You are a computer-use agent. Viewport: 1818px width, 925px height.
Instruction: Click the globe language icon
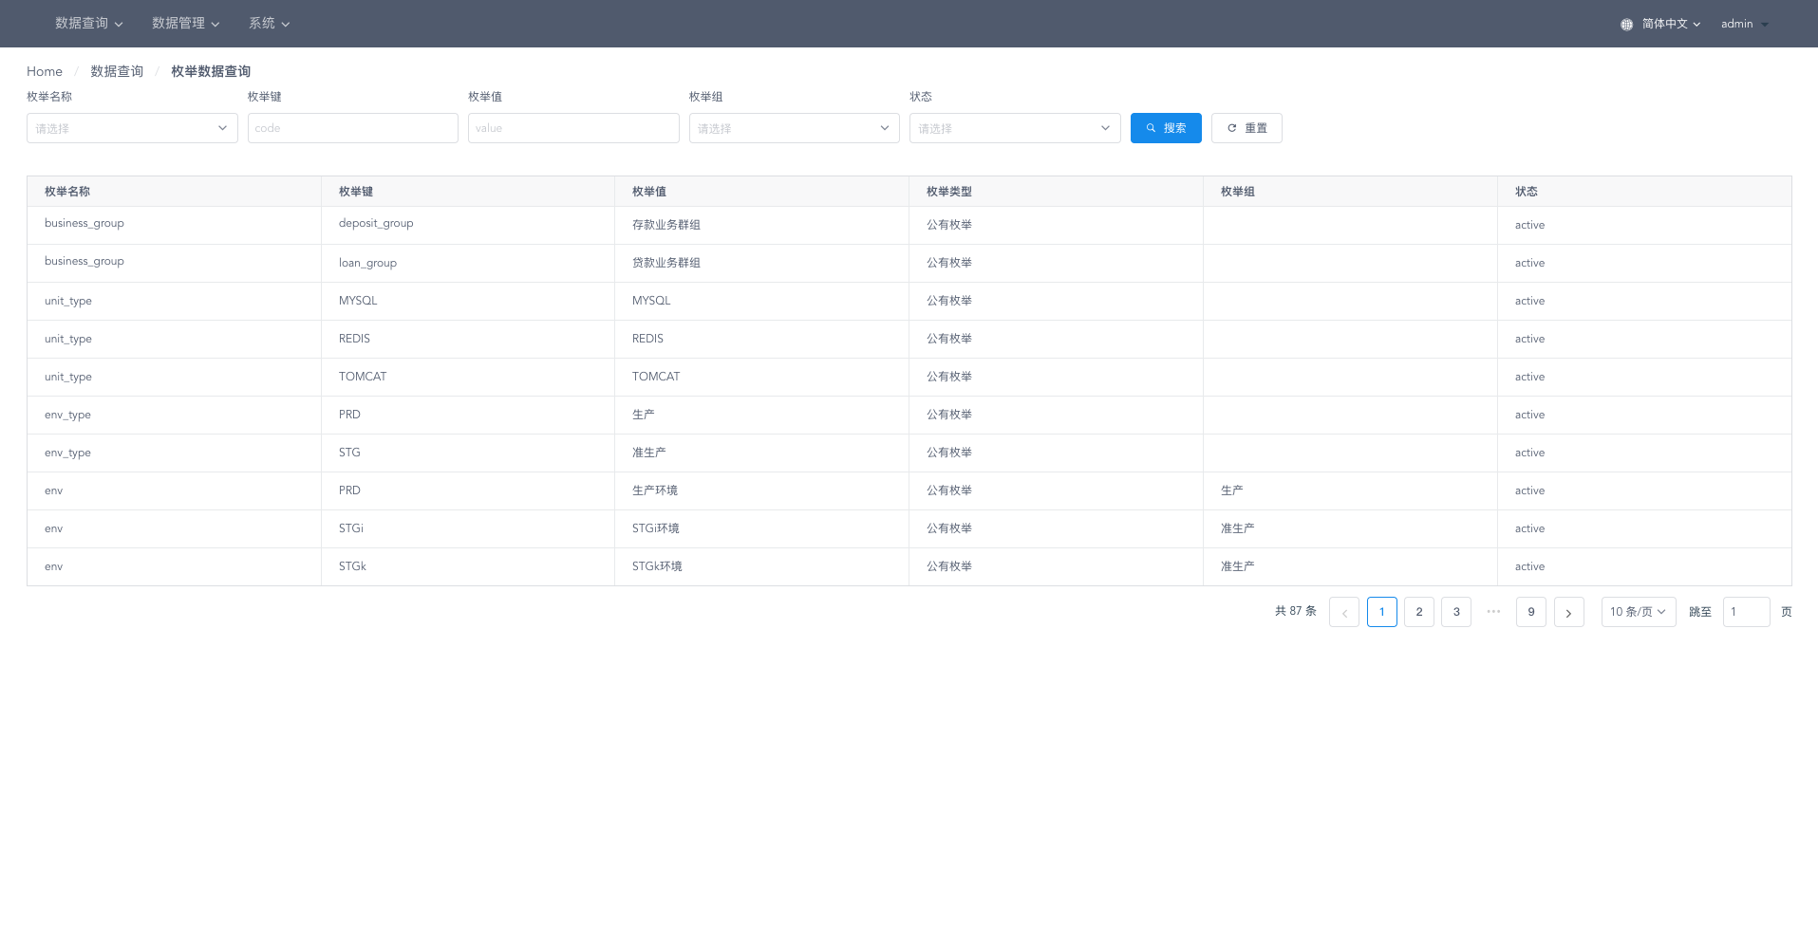coord(1626,25)
